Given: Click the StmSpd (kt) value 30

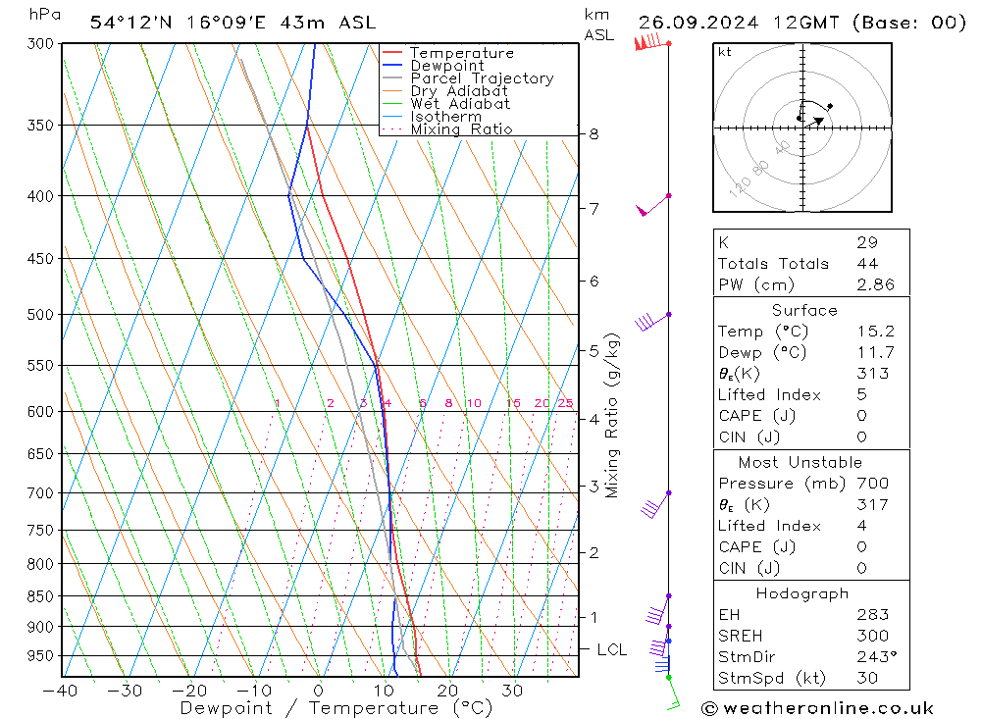Looking at the screenshot, I should point(867,679).
